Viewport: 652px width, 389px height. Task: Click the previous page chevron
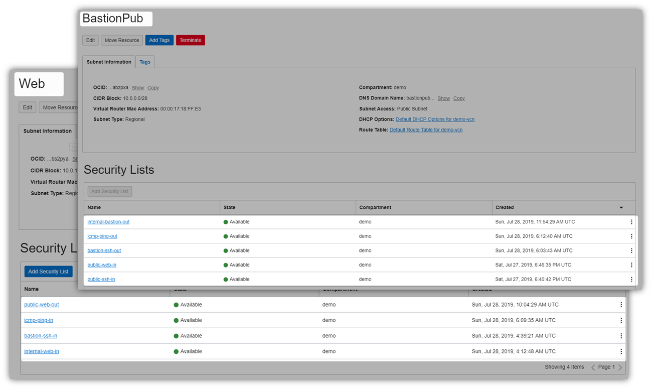pyautogui.click(x=593, y=367)
